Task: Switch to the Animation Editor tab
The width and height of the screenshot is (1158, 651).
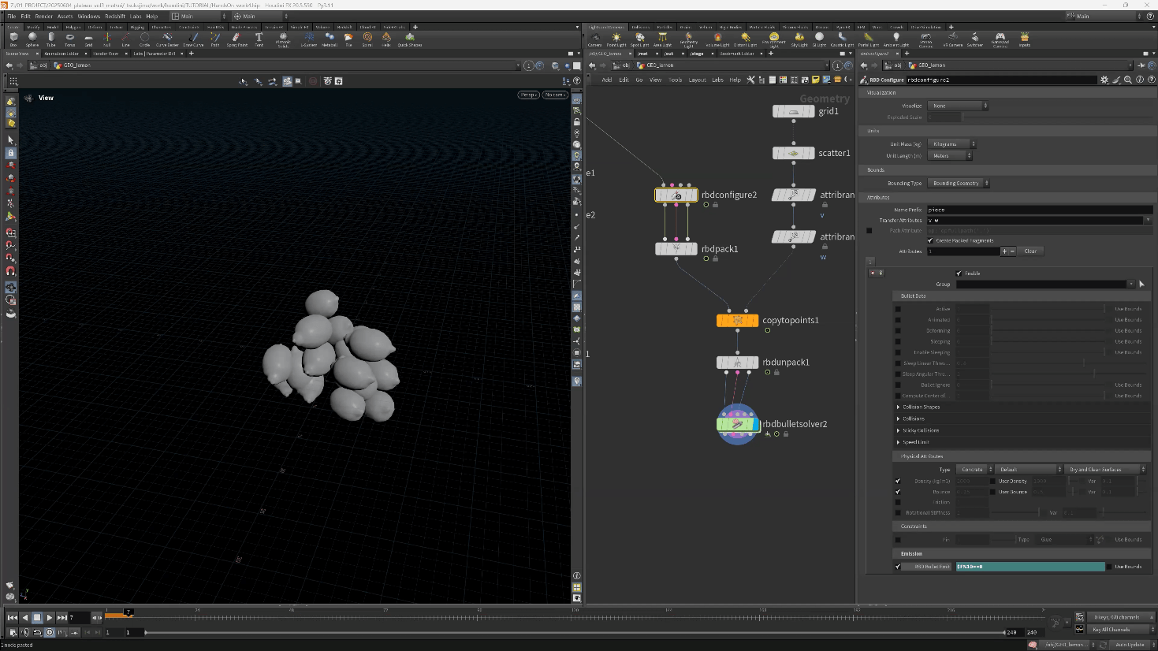Action: click(61, 54)
